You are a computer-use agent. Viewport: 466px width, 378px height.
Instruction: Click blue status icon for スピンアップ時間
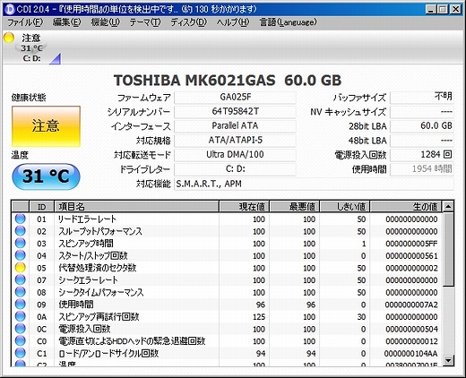pos(21,244)
